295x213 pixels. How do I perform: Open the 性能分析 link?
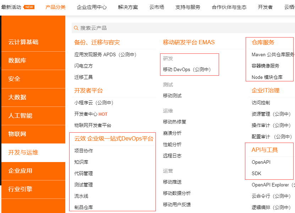[172, 144]
